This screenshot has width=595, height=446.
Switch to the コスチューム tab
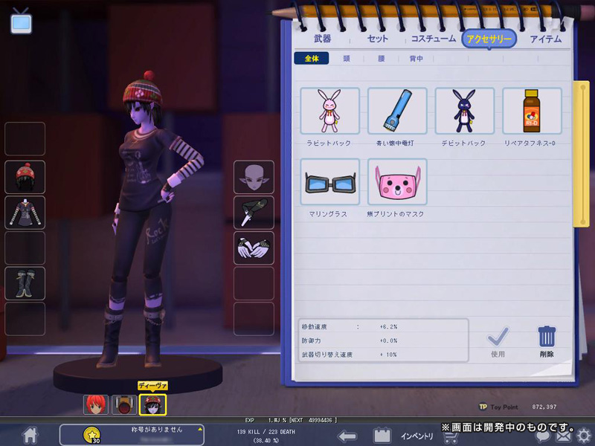[x=434, y=39]
